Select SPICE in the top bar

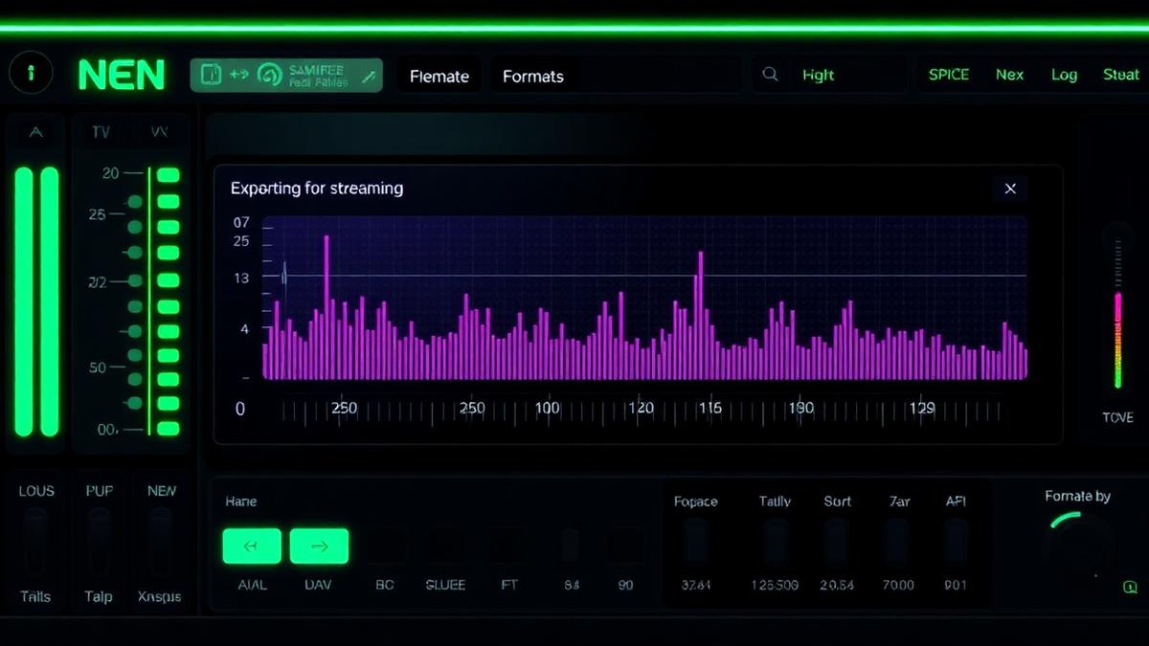[949, 74]
